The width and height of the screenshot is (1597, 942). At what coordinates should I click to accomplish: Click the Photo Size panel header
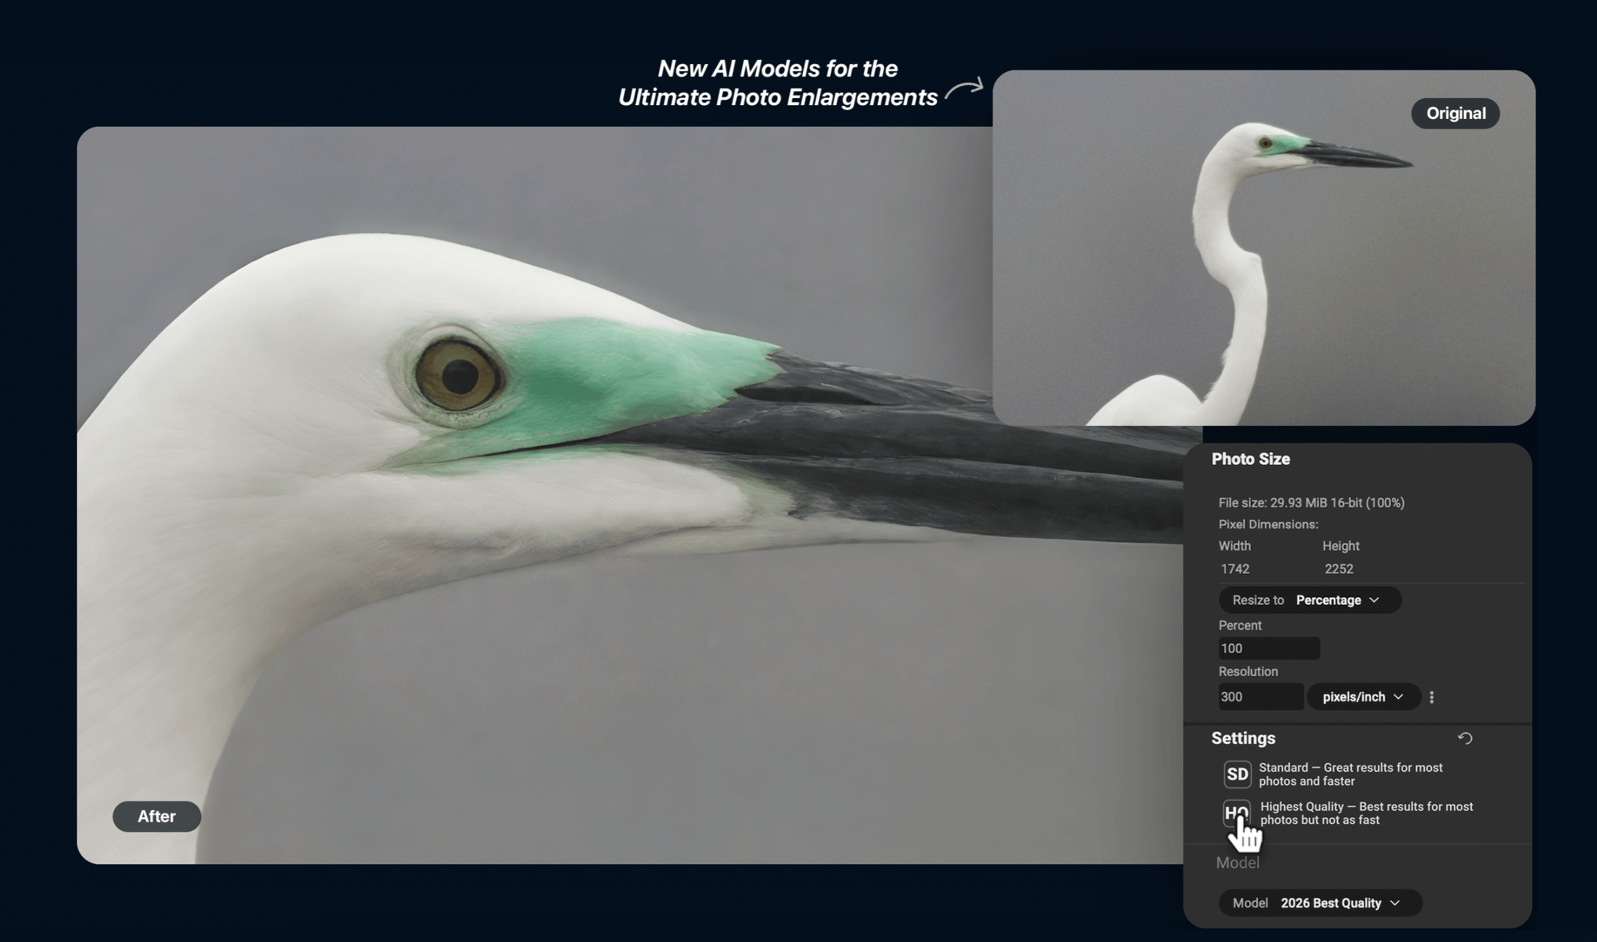(x=1250, y=459)
